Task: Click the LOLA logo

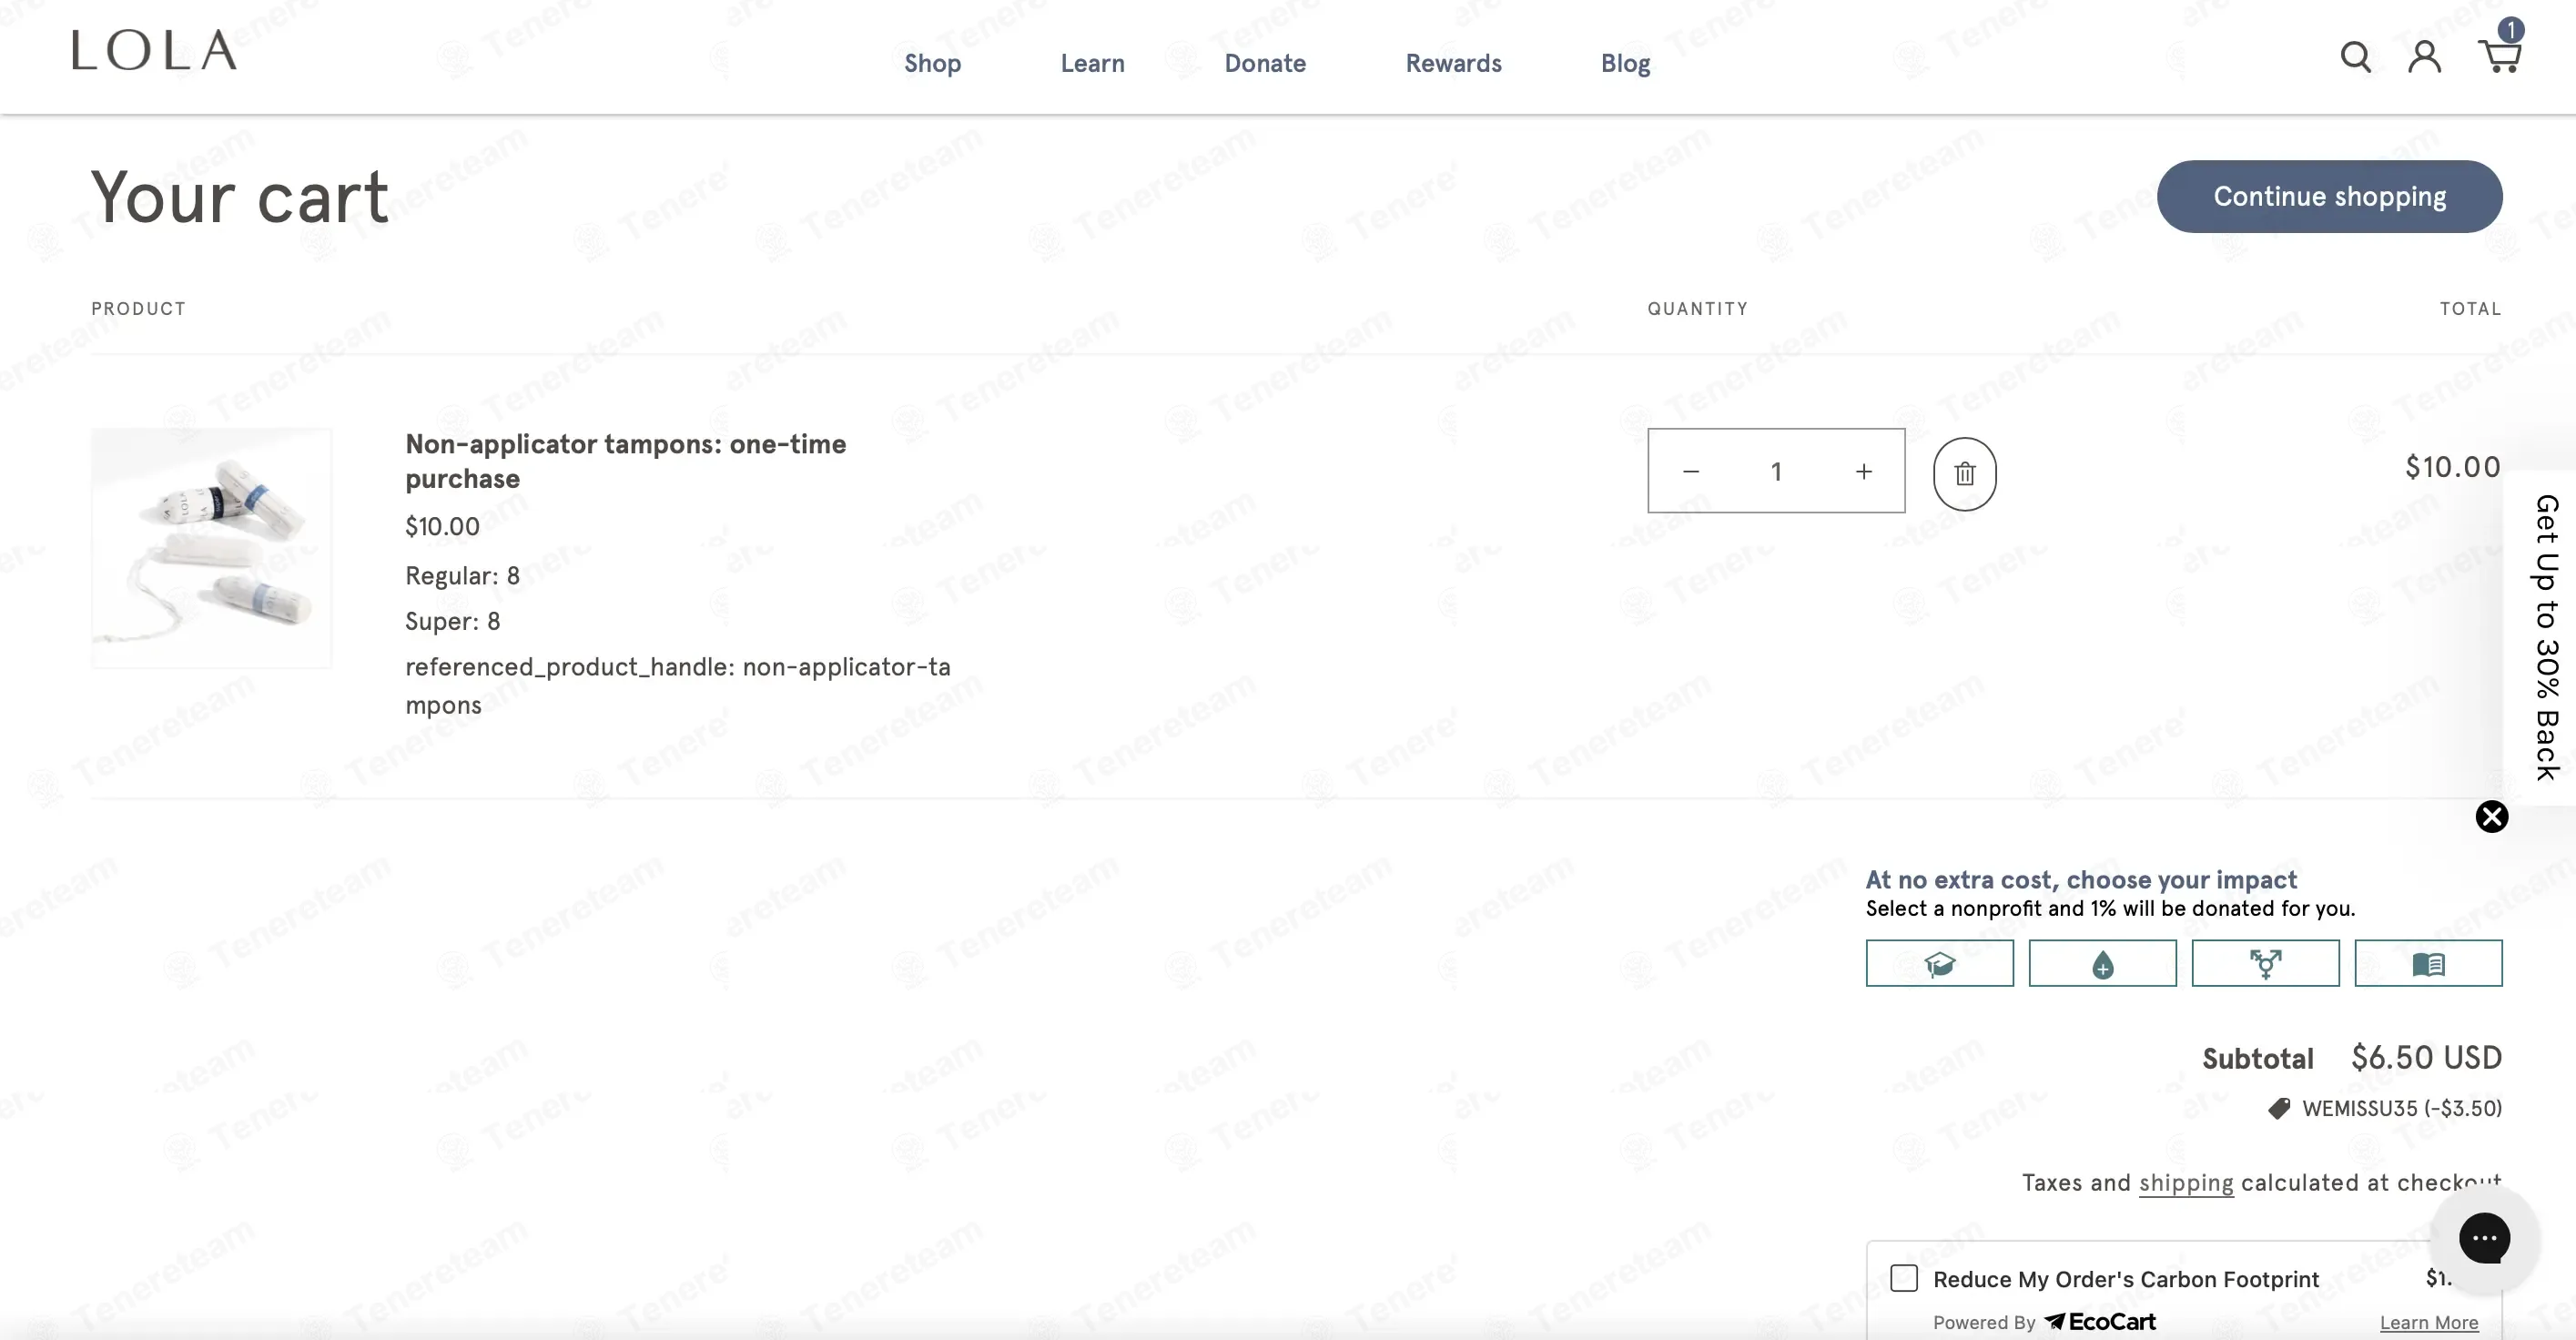Action: pos(154,50)
